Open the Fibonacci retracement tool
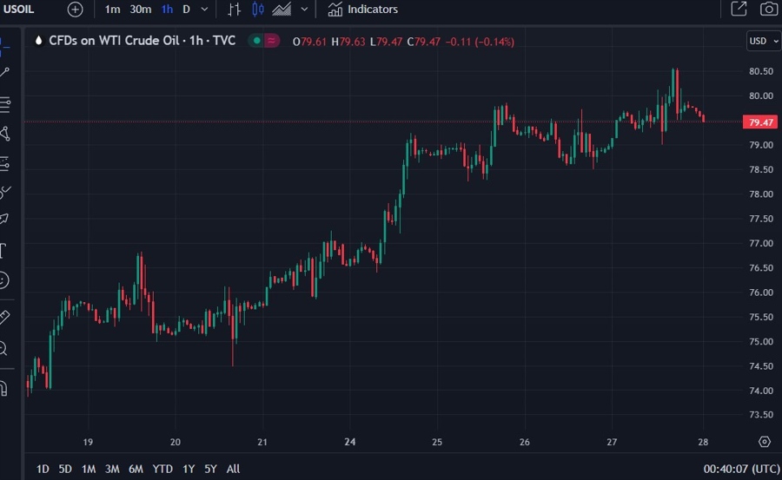The height and width of the screenshot is (480, 782). tap(4, 104)
